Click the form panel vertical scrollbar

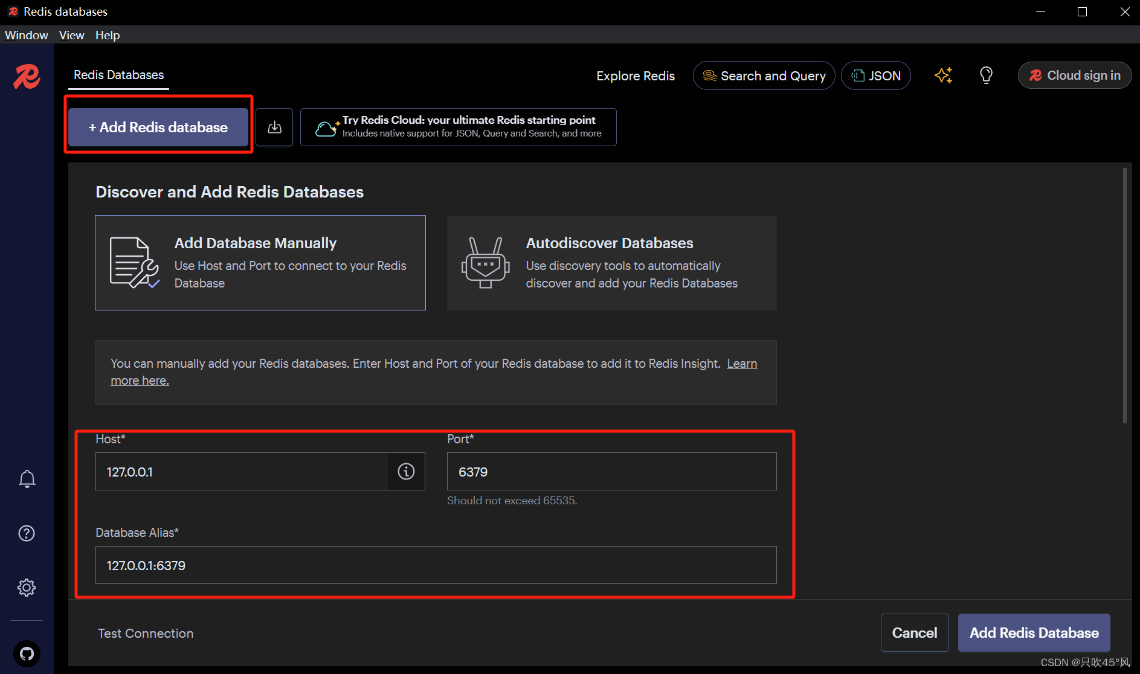pyautogui.click(x=1125, y=296)
